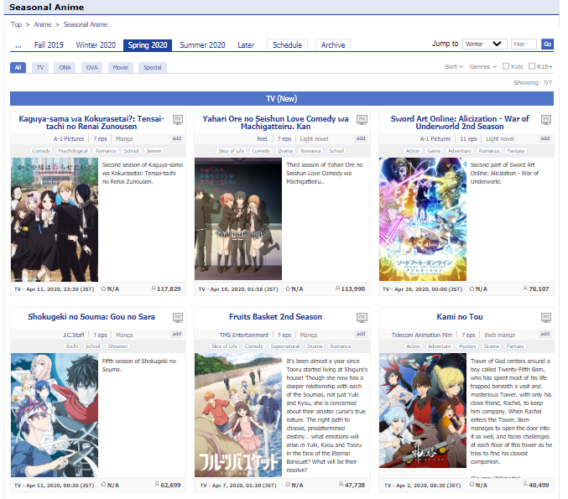Image resolution: width=568 pixels, height=499 pixels.
Task: Open Fruits Basket 2nd Season title link
Action: 275,316
